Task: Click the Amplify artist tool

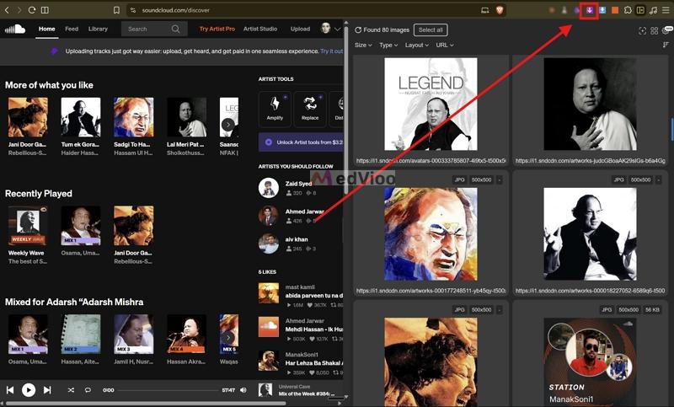Action: pyautogui.click(x=275, y=109)
